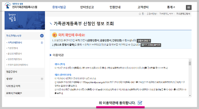
Task: Click the 가족관계등록부 신청인 정보 조회 title
Action: point(84,24)
